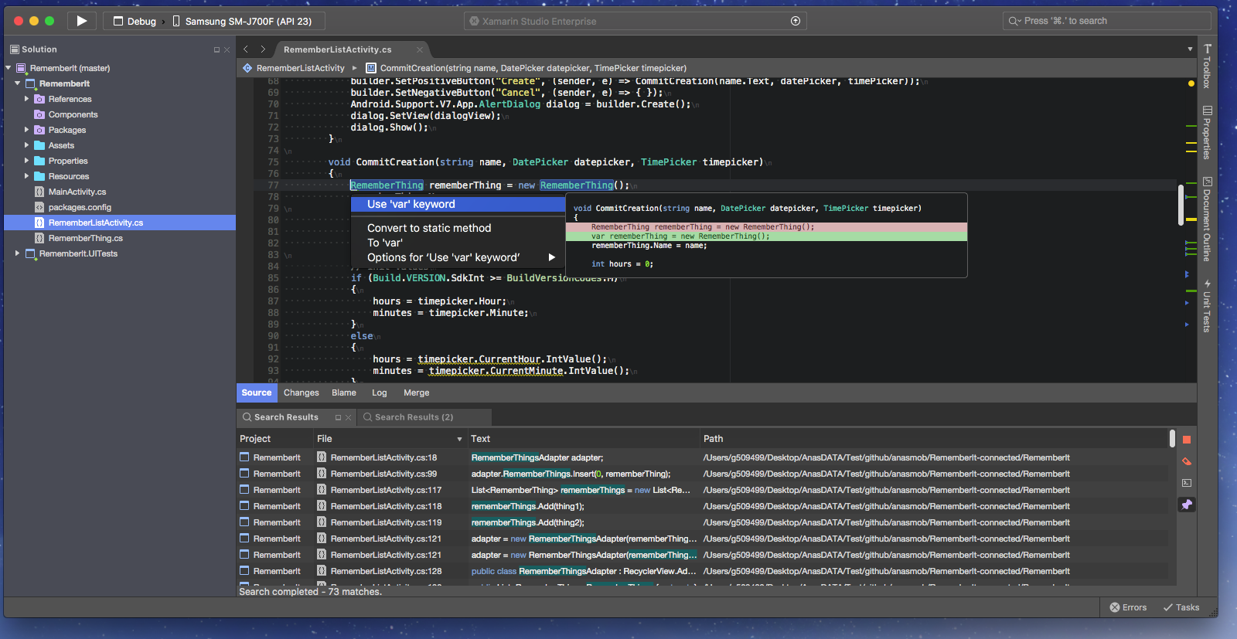1237x639 pixels.
Task: Open the Unit Tests side panel
Action: point(1207,306)
